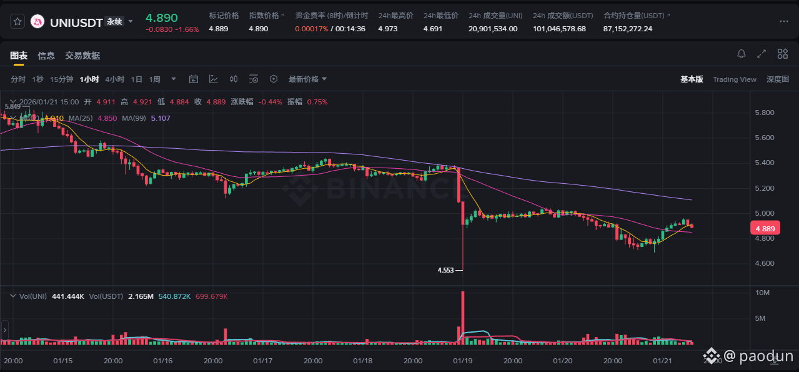Add UNIUSDT to favorites with star icon
The height and width of the screenshot is (372, 799).
pyautogui.click(x=17, y=21)
